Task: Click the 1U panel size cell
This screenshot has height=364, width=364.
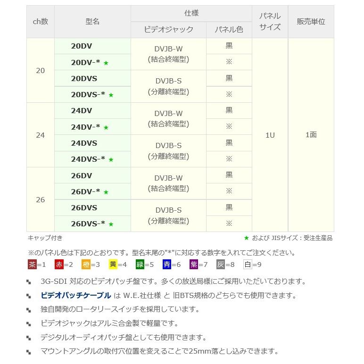Action: [x=270, y=135]
